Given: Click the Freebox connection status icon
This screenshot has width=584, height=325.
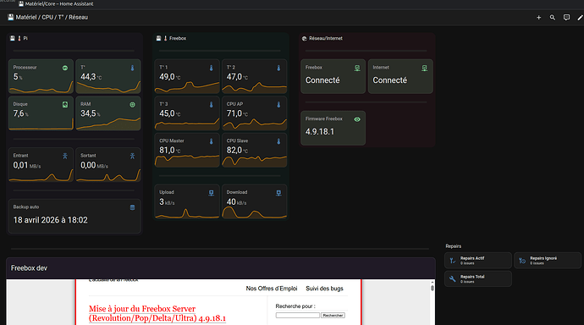Looking at the screenshot, I should (357, 68).
